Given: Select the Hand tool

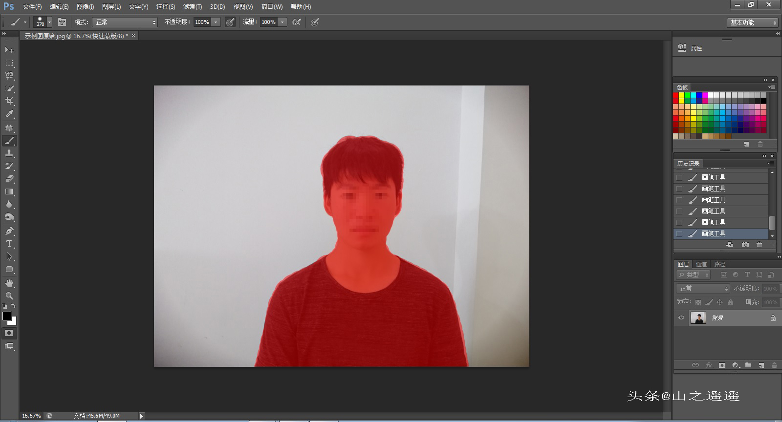Looking at the screenshot, I should pyautogui.click(x=9, y=283).
